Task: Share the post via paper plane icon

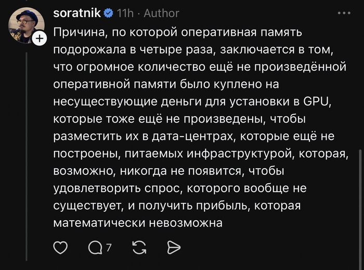Action: coord(173,248)
